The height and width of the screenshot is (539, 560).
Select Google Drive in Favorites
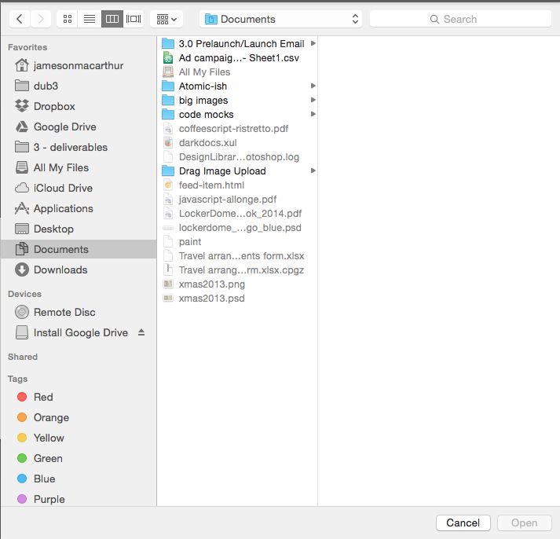tap(64, 126)
